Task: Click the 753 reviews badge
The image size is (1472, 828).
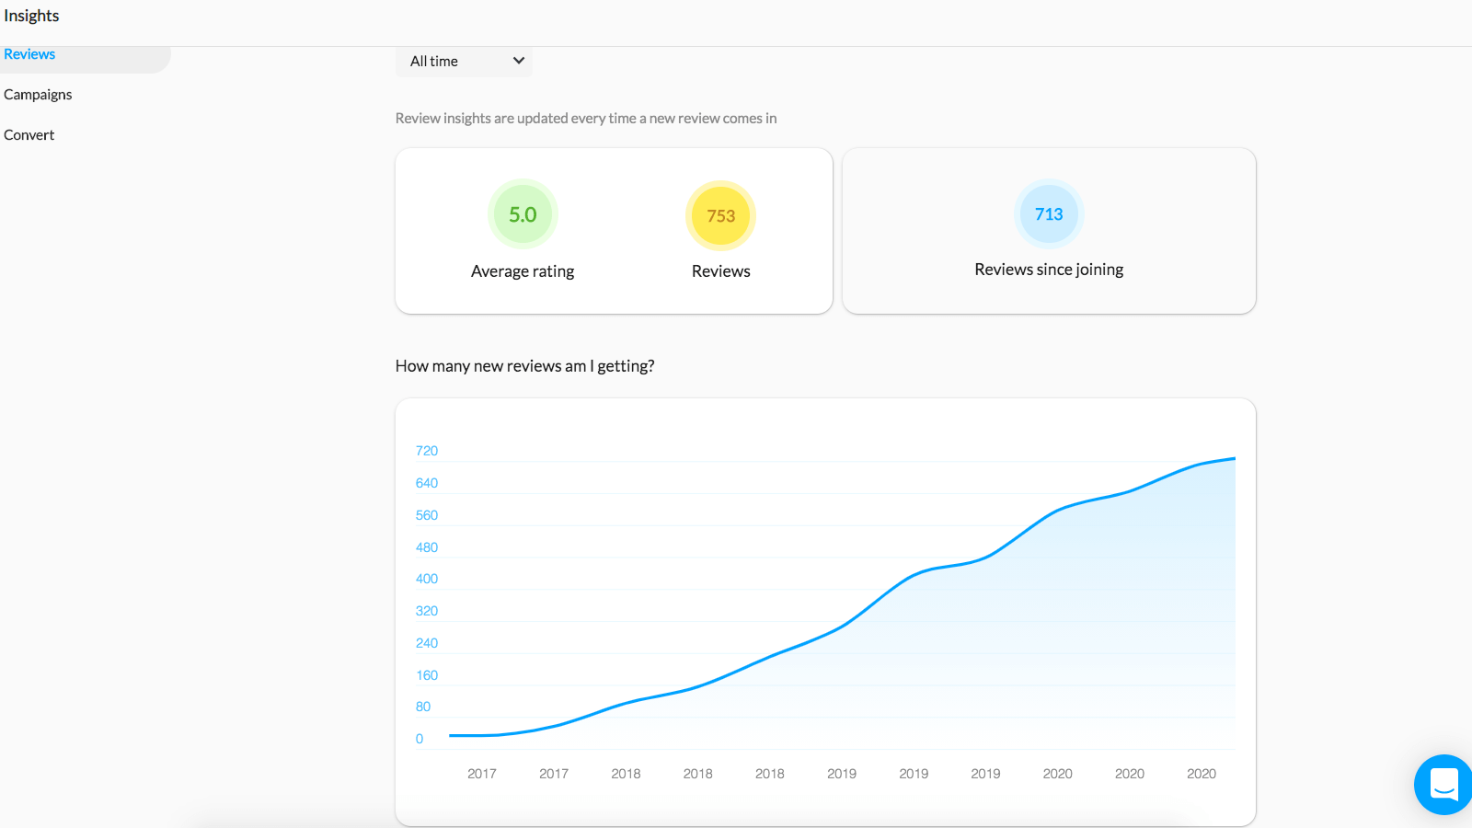Action: [721, 215]
